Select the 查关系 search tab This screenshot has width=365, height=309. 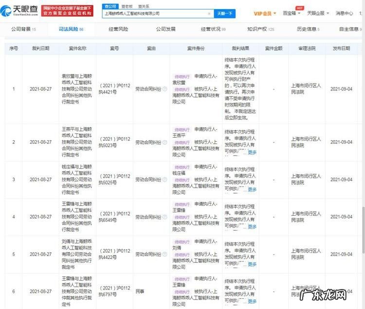[x=144, y=6]
